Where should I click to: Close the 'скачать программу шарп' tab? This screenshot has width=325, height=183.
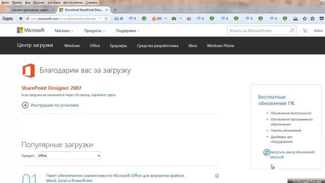click(53, 10)
